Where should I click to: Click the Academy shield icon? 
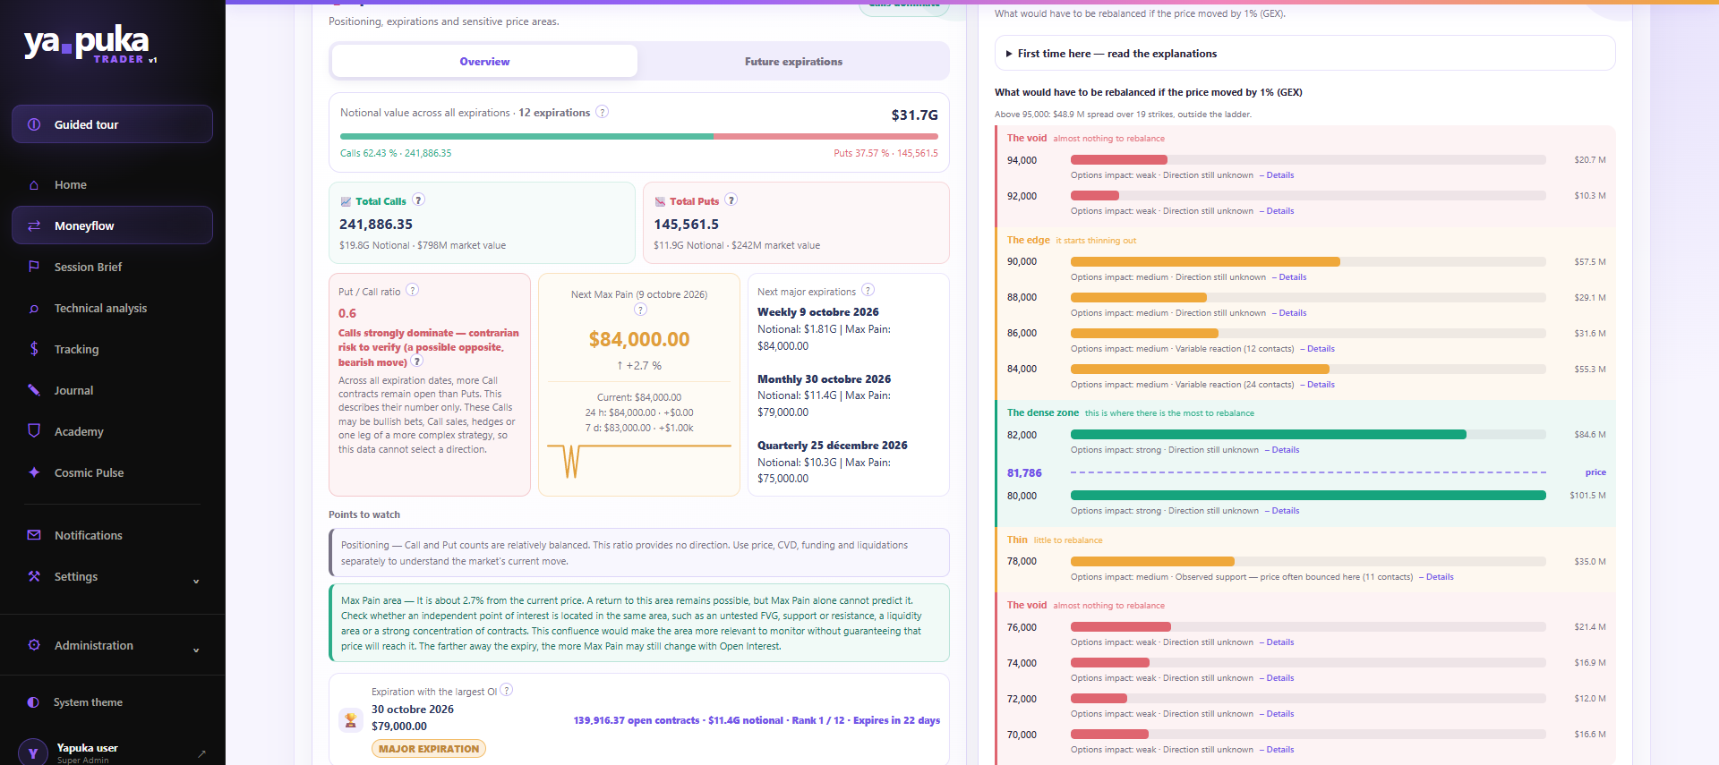(x=34, y=430)
